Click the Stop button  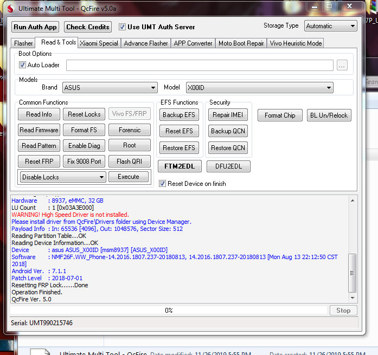coord(343,311)
